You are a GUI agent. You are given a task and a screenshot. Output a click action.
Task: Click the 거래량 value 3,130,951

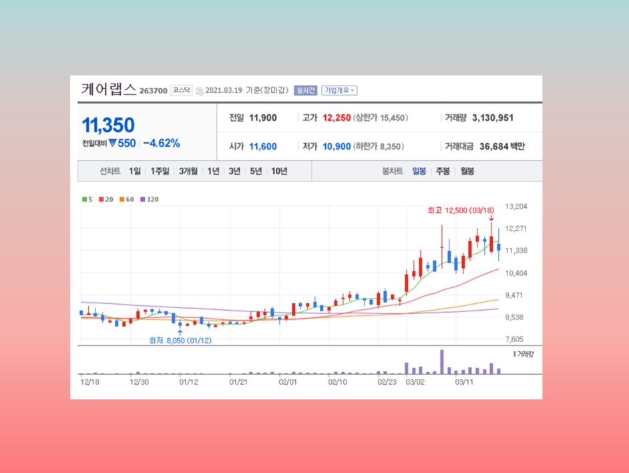point(493,118)
